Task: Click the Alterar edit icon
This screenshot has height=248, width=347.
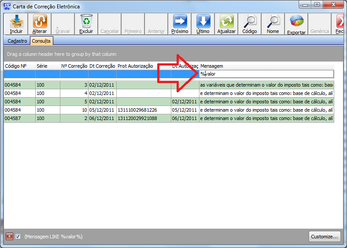Action: [x=40, y=24]
